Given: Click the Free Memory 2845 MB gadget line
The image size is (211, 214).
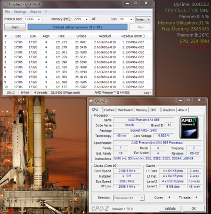Looking at the screenshot, I should [x=185, y=29].
